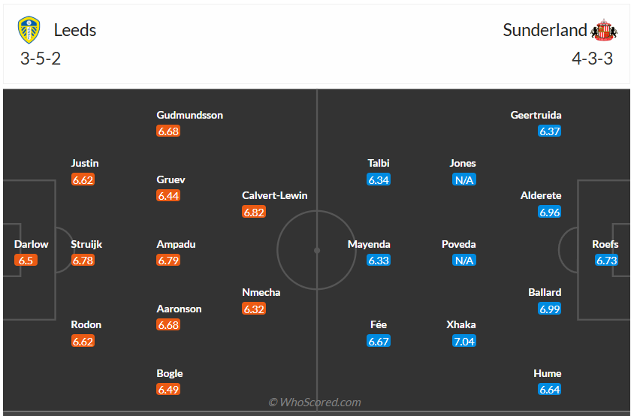
Task: Click Xhaka's 7.04 rating badge
Action: pyautogui.click(x=464, y=341)
